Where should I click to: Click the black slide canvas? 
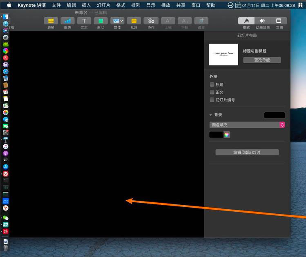coord(107,134)
